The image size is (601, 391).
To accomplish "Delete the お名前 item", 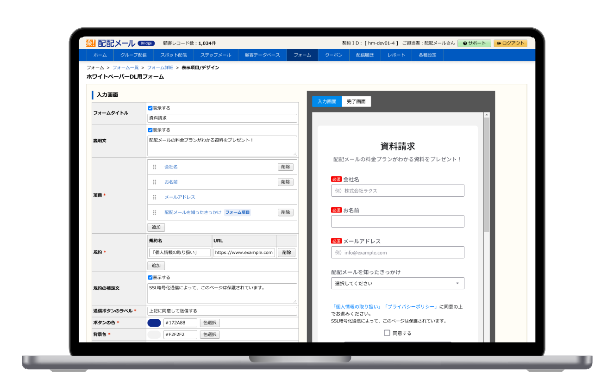I will pos(286,182).
